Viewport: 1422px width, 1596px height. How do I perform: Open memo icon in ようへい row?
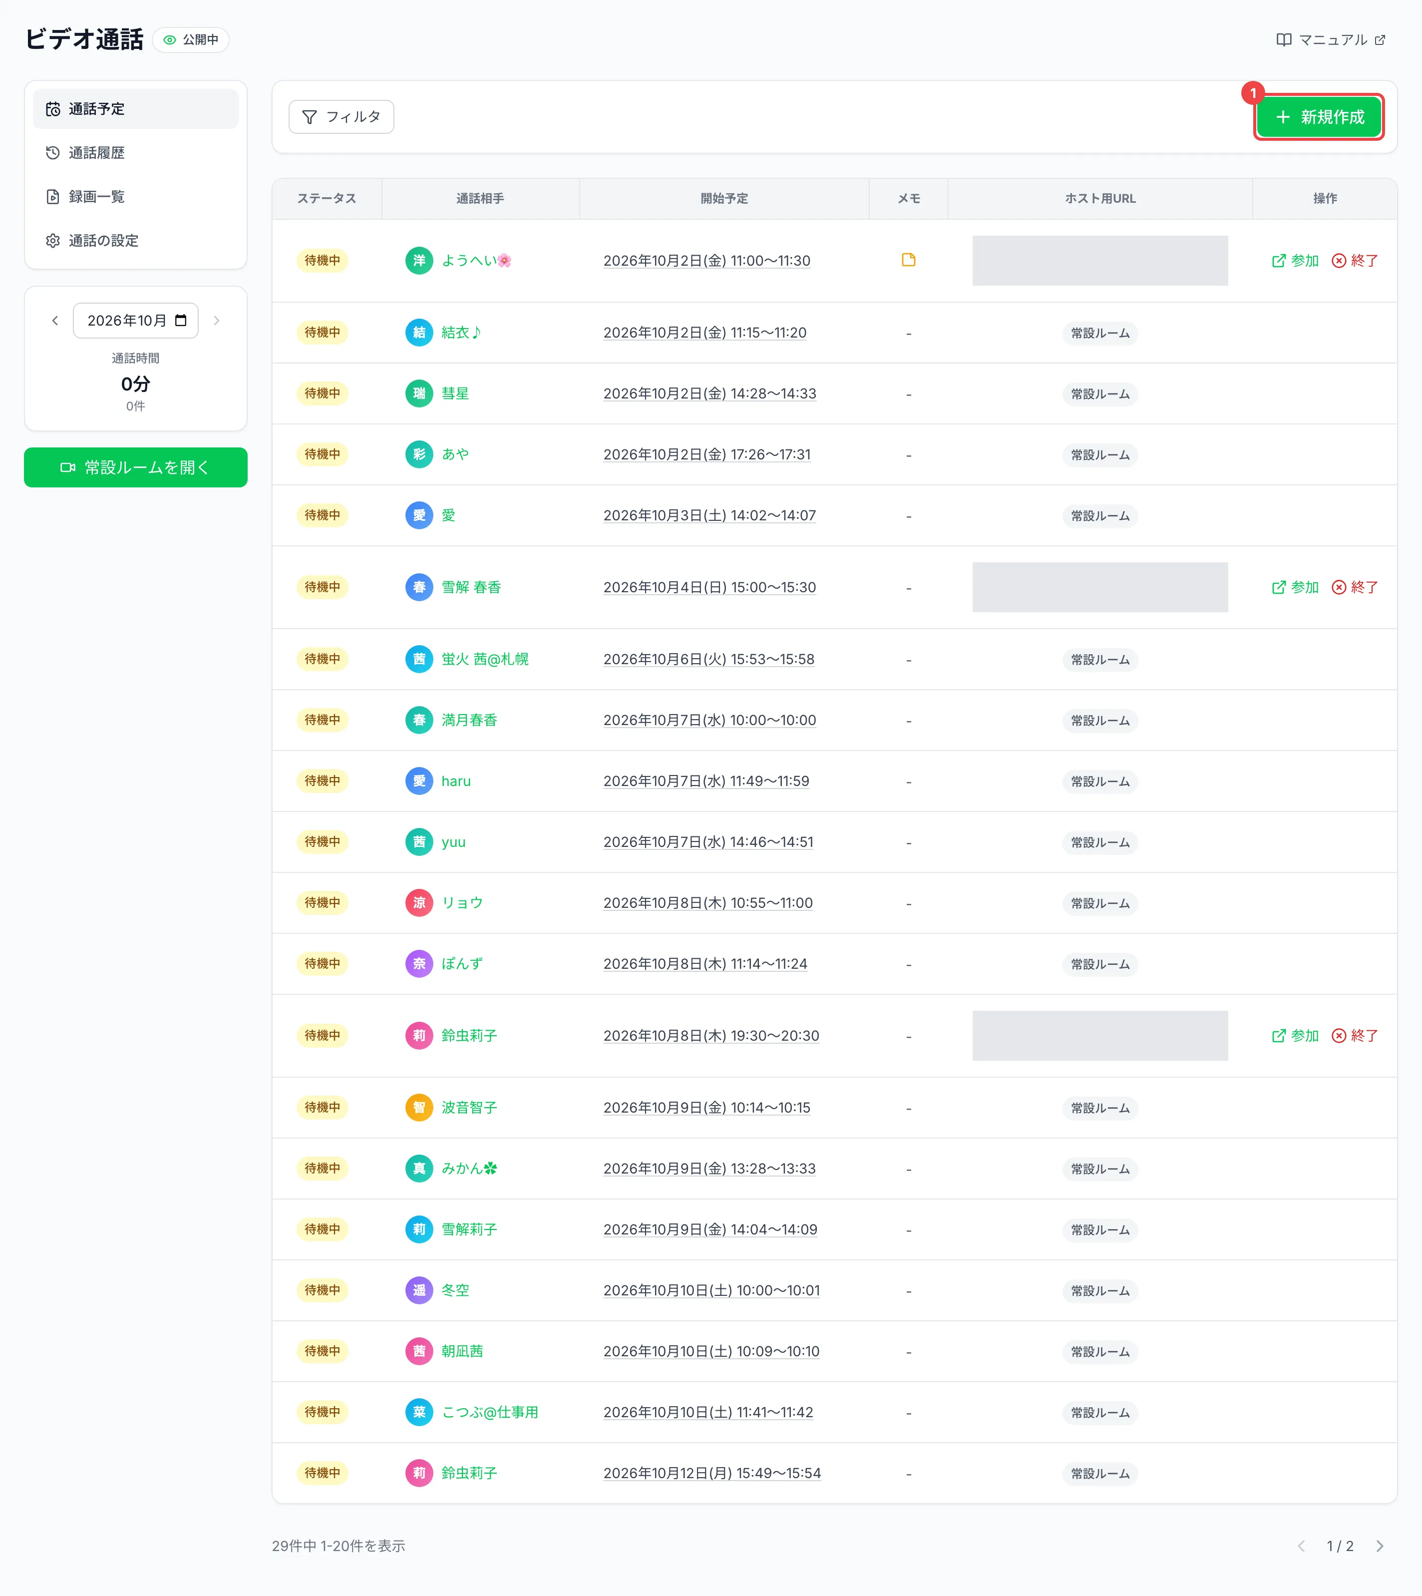(908, 260)
